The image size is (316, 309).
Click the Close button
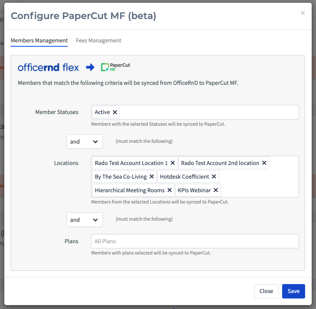[266, 291]
